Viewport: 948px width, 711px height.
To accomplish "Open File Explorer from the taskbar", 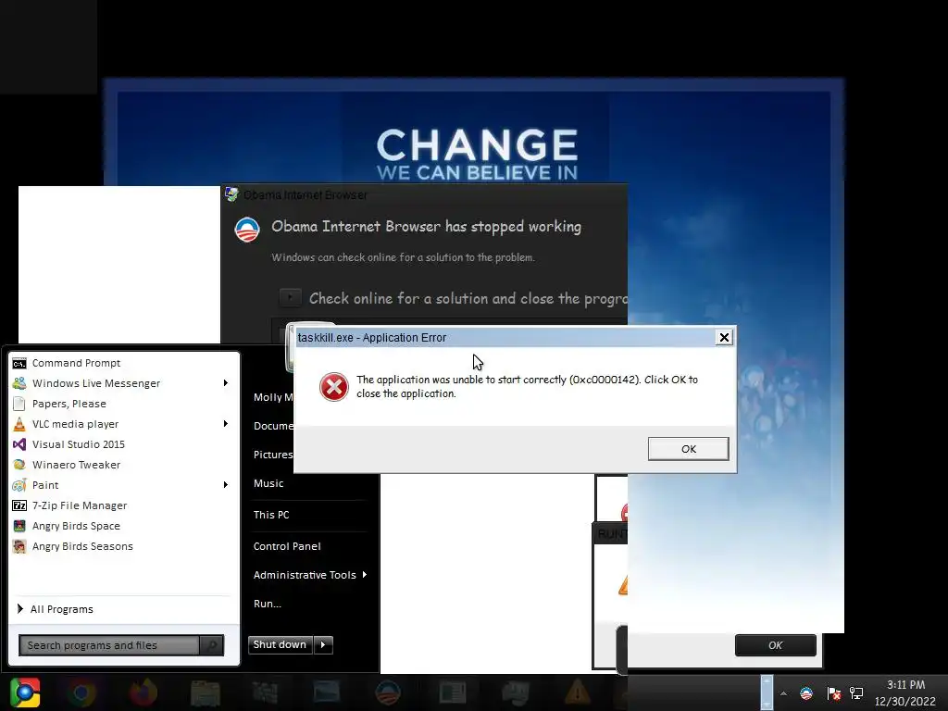I will pos(205,692).
